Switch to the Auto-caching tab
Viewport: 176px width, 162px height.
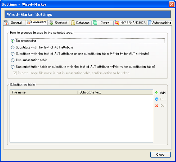click(x=159, y=23)
